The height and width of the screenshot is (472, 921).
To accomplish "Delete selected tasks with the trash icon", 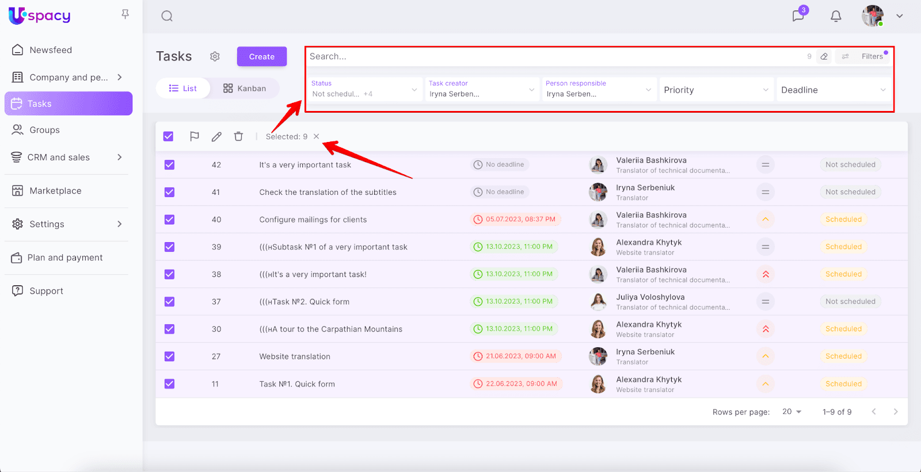I will point(238,136).
